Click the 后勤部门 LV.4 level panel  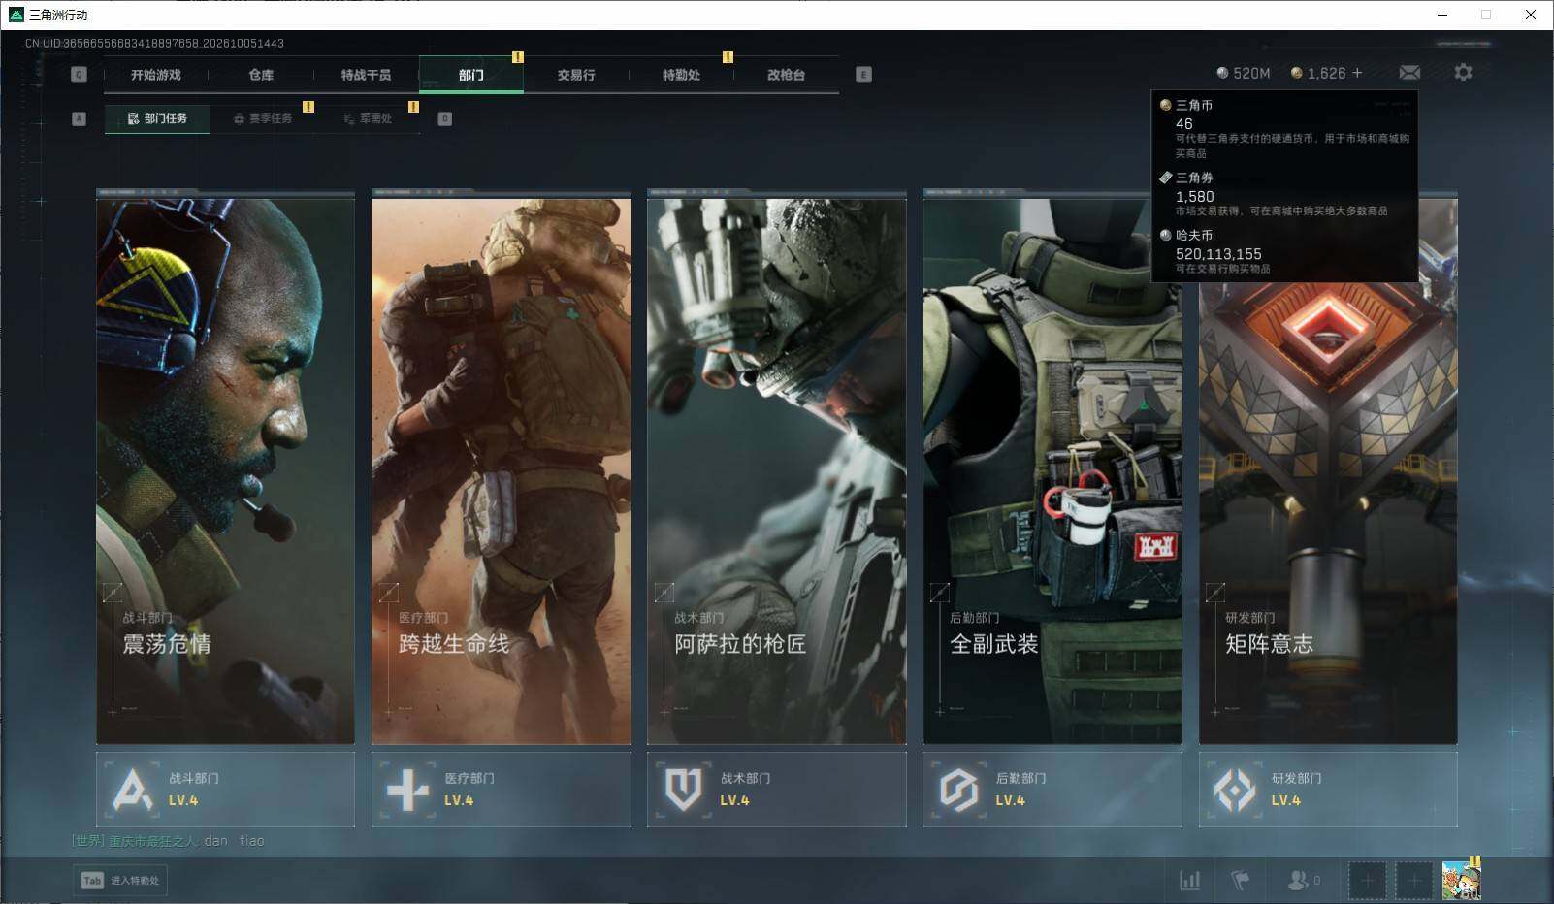pyautogui.click(x=1052, y=790)
